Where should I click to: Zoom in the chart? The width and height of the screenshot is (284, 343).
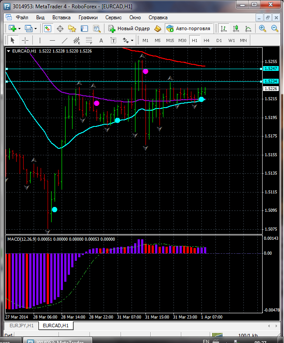pos(262,28)
